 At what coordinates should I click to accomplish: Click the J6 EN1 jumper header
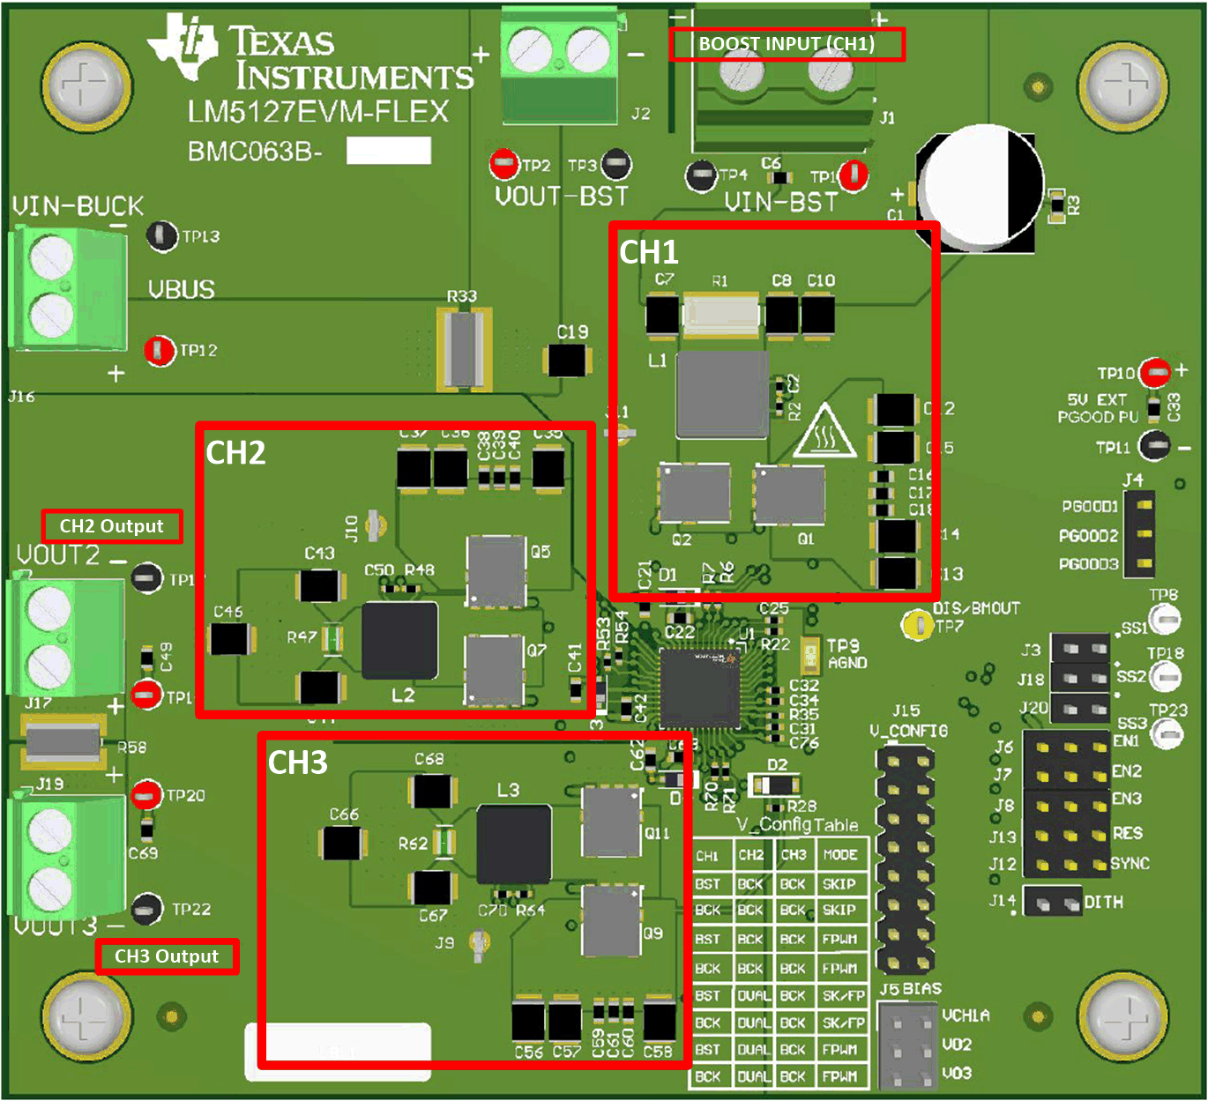point(1066,746)
